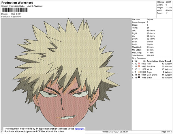Click 'Wilcom EmbroideryStudio – Level 3 Advanced' text

click(x=22, y=6)
